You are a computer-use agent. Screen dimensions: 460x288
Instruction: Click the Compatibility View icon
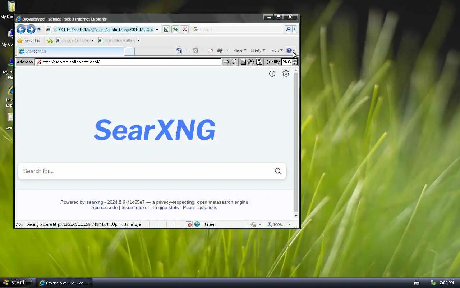pos(166,30)
